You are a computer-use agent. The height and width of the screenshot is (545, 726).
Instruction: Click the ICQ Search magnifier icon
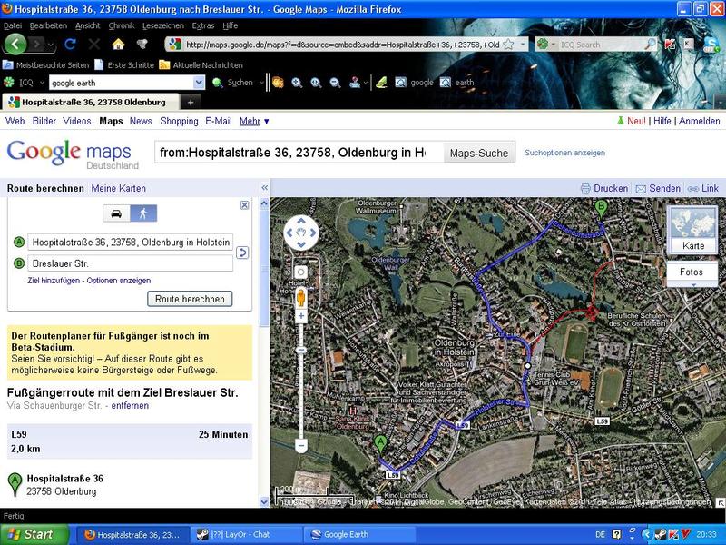click(650, 45)
